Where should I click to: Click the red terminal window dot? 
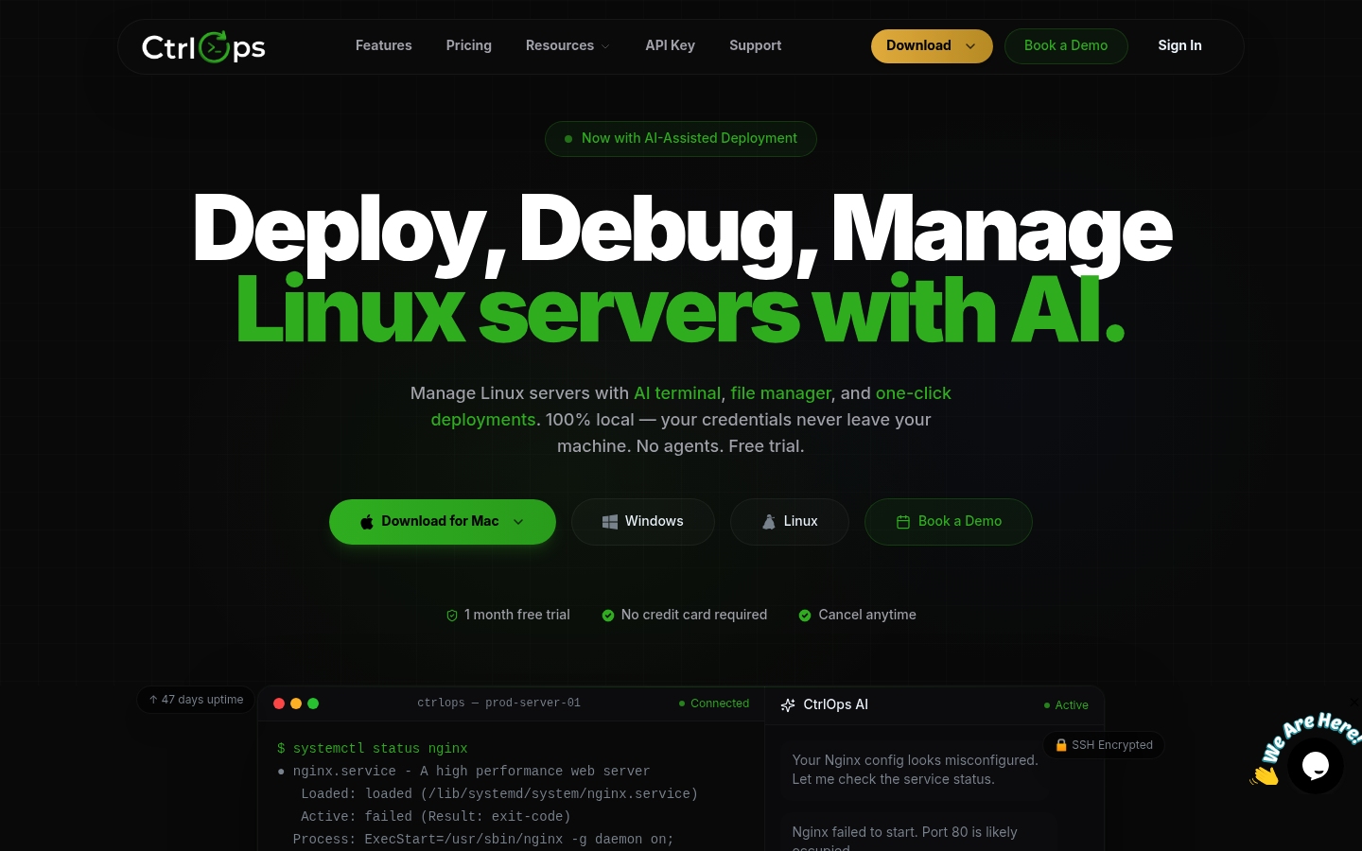coord(279,703)
